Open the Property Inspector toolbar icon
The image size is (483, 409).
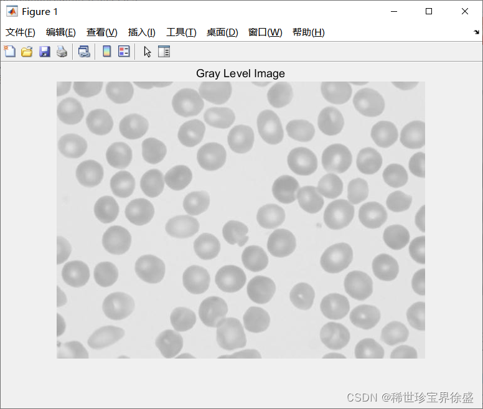click(x=164, y=52)
